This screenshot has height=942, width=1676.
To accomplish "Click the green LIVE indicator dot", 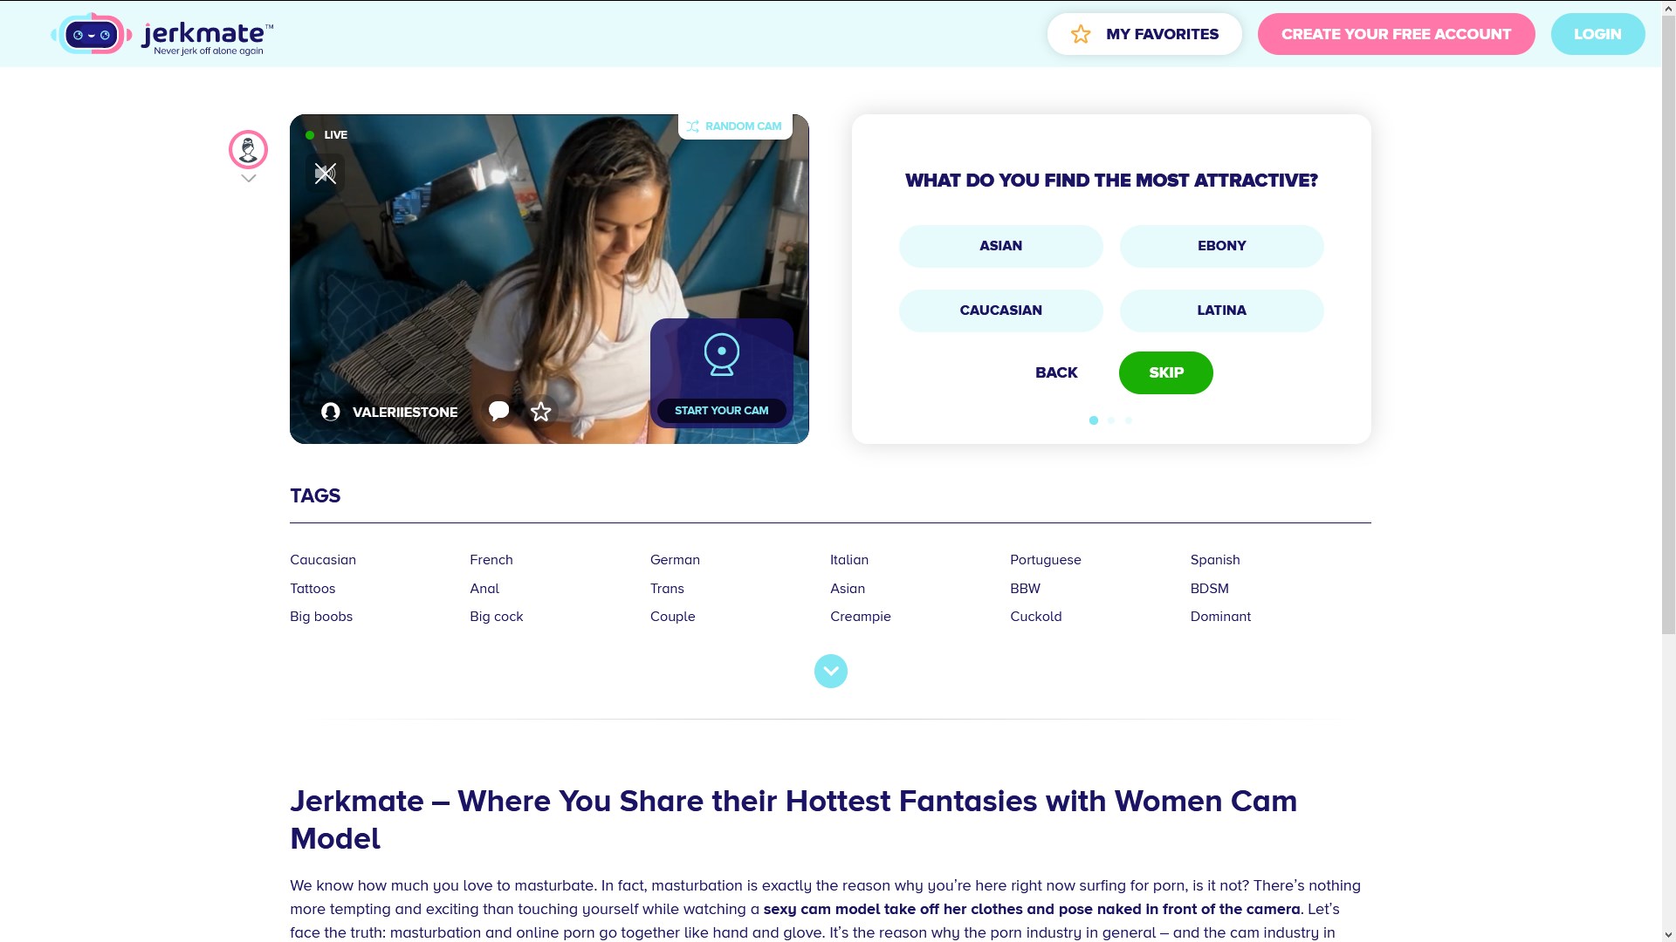I will click(310, 135).
